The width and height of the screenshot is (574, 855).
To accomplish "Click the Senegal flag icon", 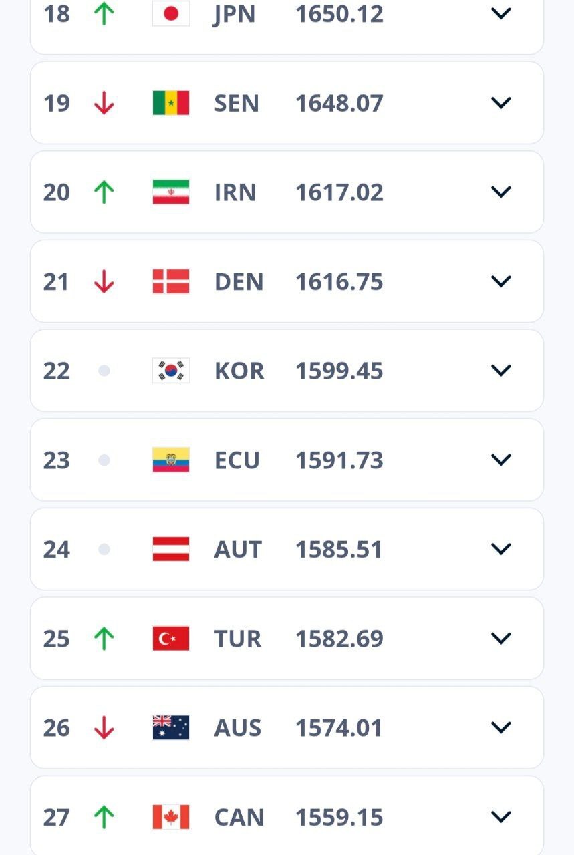I will [x=171, y=103].
